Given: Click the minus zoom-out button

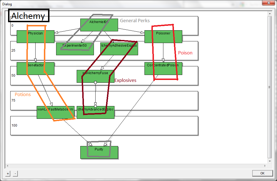Looking at the screenshot, I should click(15, 174).
